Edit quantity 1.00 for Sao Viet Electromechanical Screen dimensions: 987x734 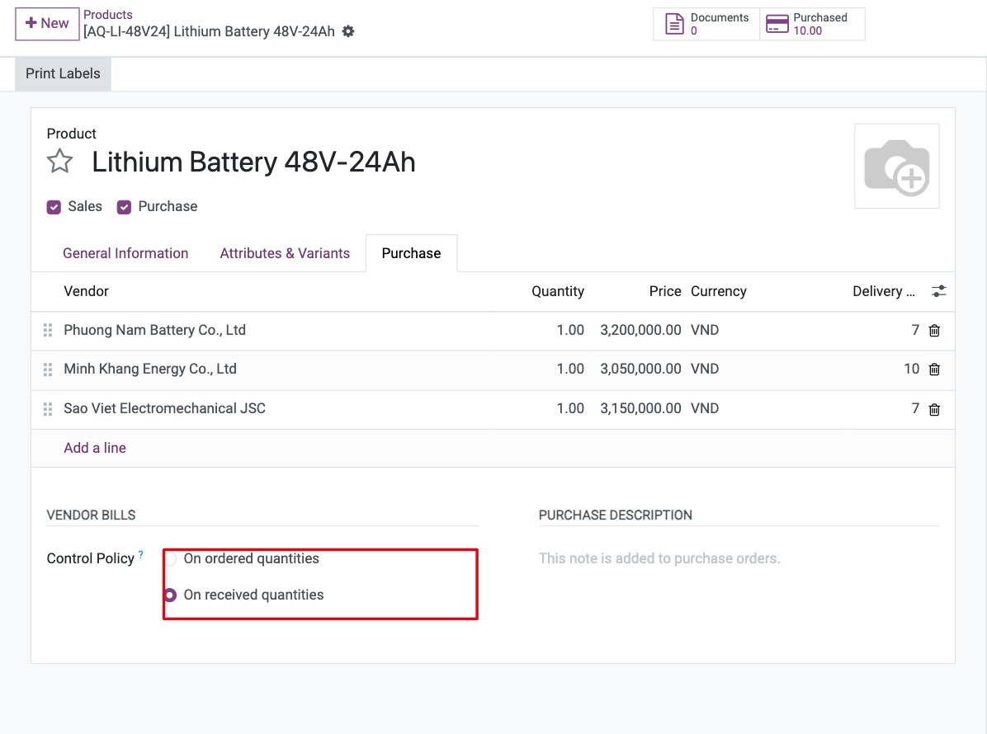pyautogui.click(x=570, y=409)
